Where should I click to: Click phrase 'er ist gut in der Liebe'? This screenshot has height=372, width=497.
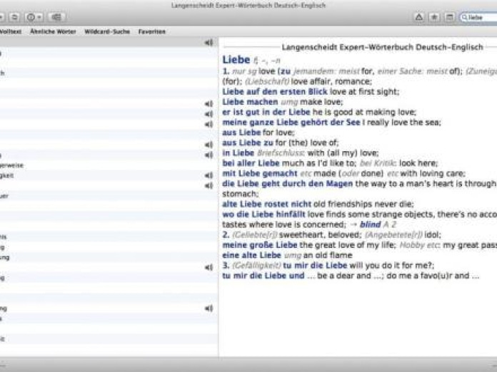pyautogui.click(x=266, y=112)
